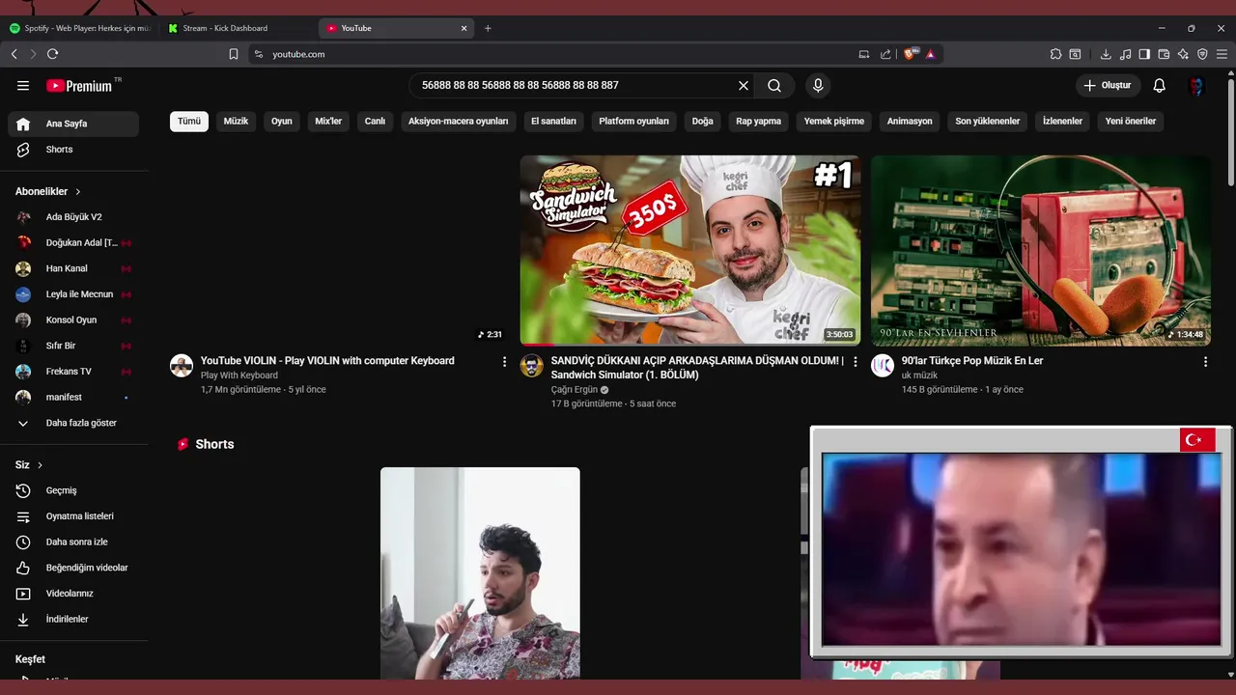Open Doğukan Adal subscription
Image resolution: width=1236 pixels, height=695 pixels.
click(x=73, y=243)
